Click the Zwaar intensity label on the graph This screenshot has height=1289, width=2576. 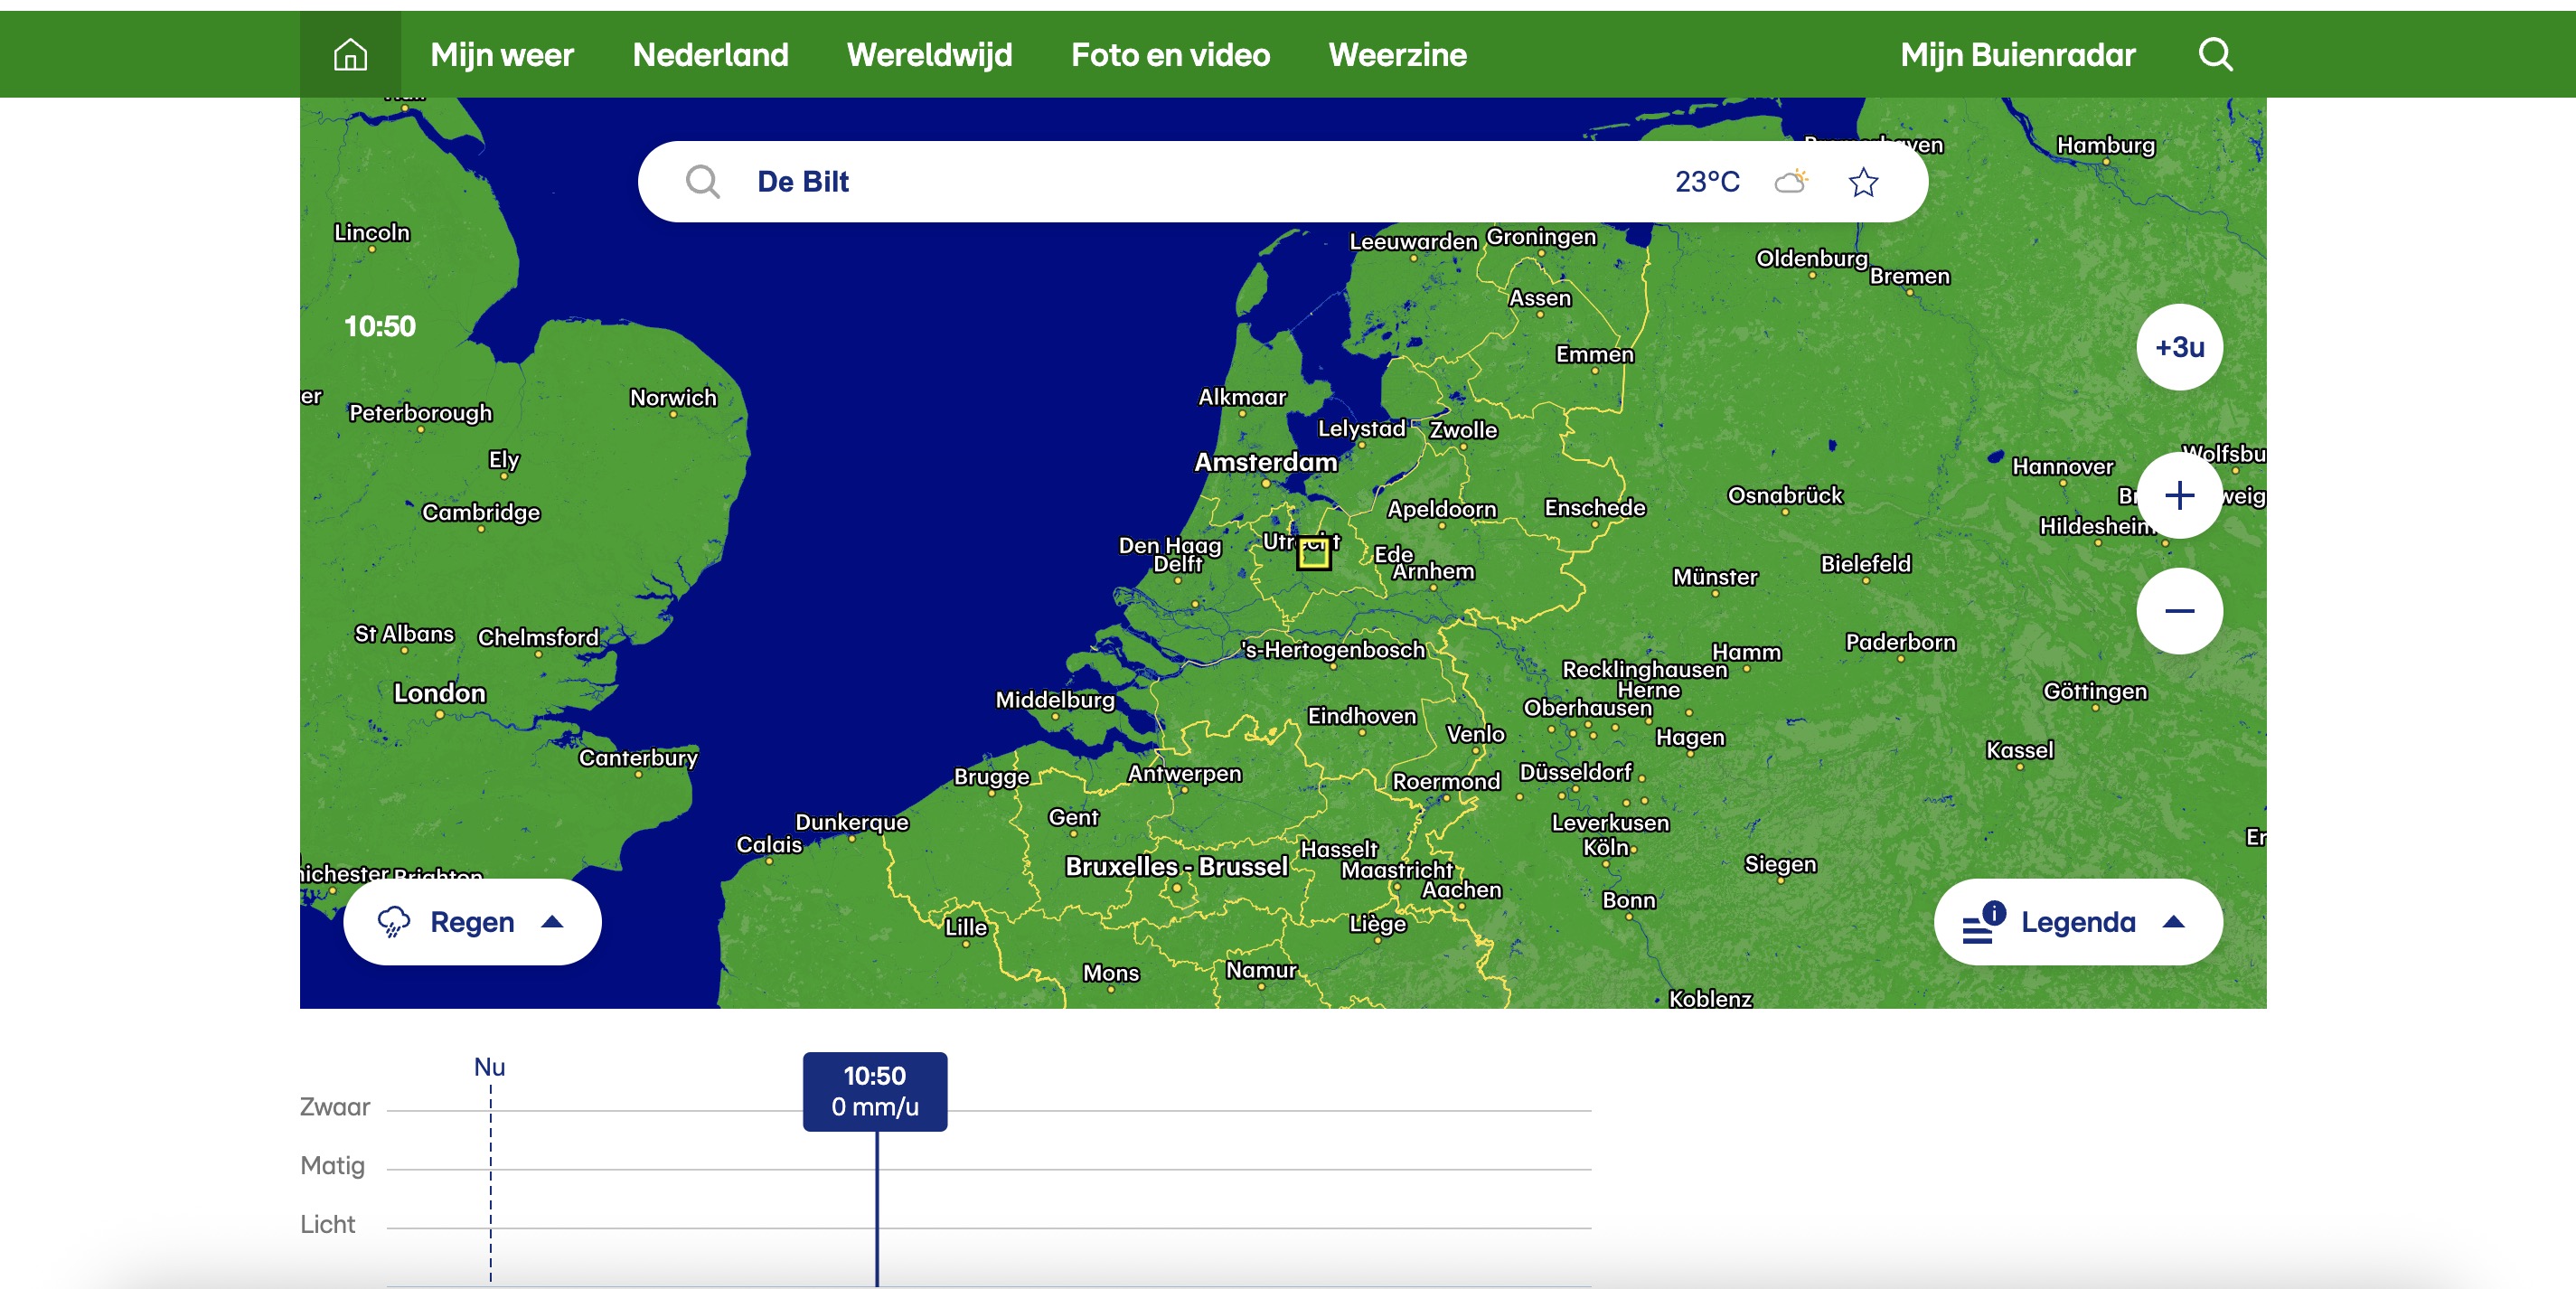[335, 1107]
